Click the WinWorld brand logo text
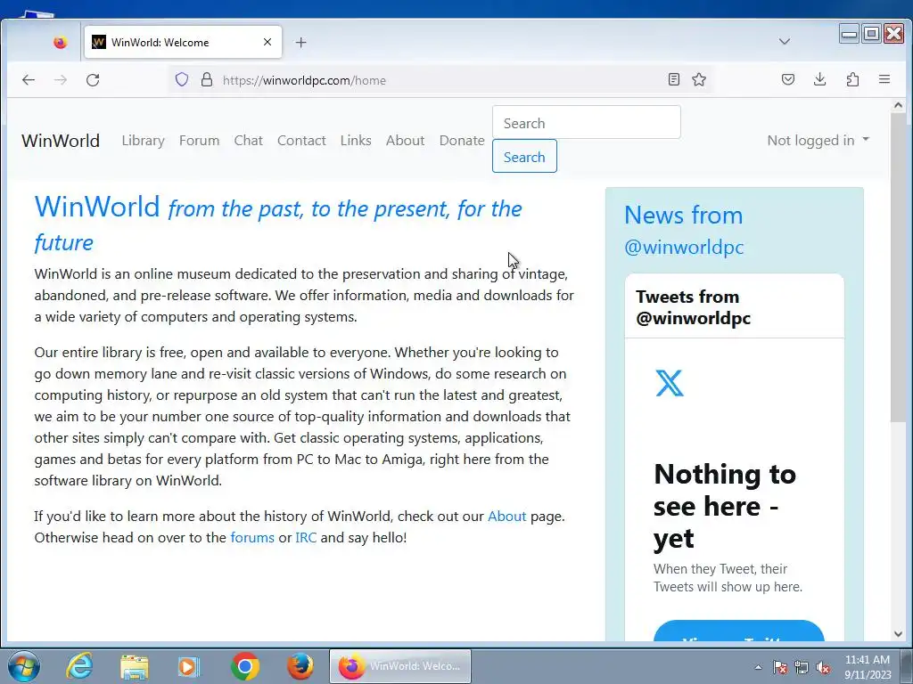The image size is (913, 684). 61,141
